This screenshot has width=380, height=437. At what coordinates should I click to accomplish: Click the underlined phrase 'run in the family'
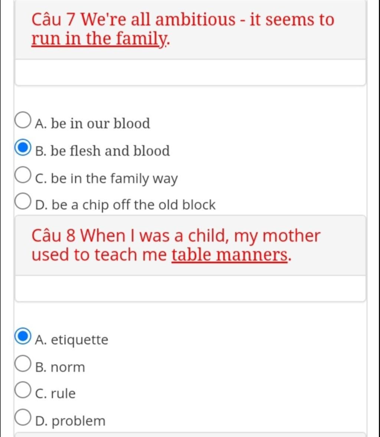pyautogui.click(x=100, y=39)
